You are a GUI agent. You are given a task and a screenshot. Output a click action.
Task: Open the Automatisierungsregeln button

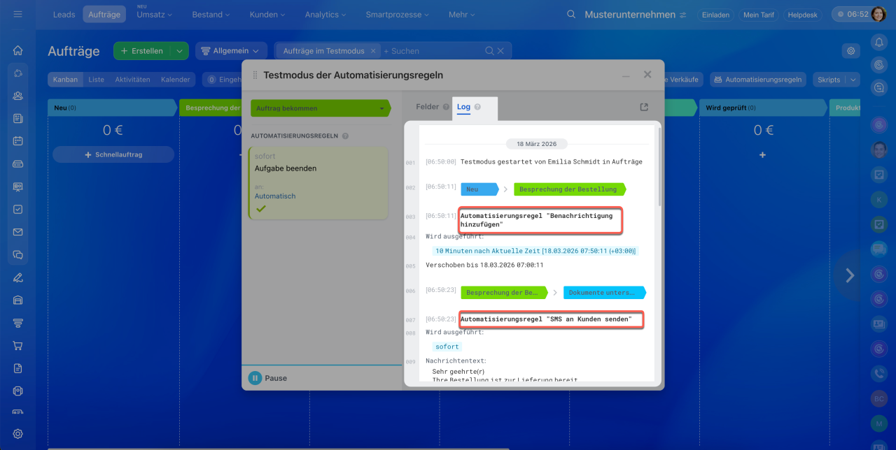click(x=758, y=80)
